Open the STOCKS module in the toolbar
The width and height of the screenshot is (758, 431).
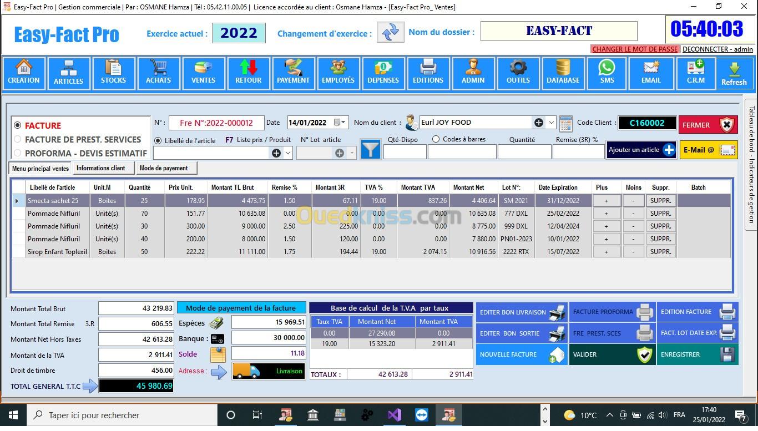[113, 73]
